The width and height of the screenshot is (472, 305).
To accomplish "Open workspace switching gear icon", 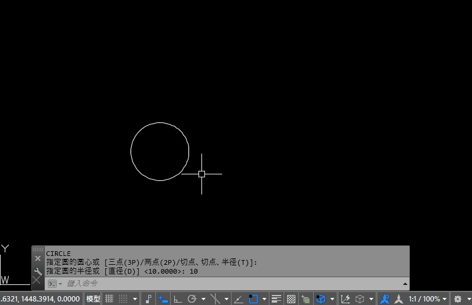I will coord(457,299).
